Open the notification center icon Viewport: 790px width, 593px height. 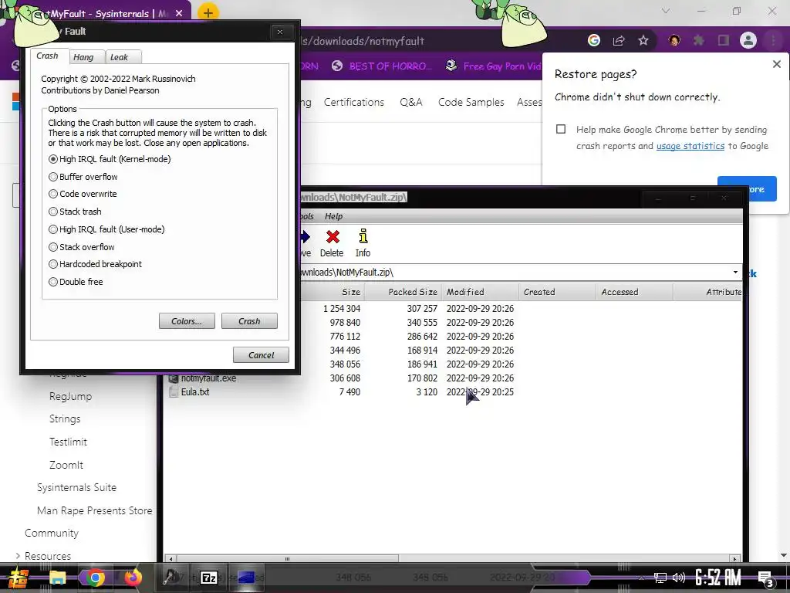tap(765, 578)
